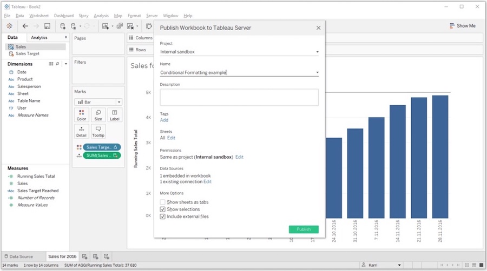Viewport: 487px width, 271px height.
Task: Select the Table Name dimension field
Action: click(29, 100)
